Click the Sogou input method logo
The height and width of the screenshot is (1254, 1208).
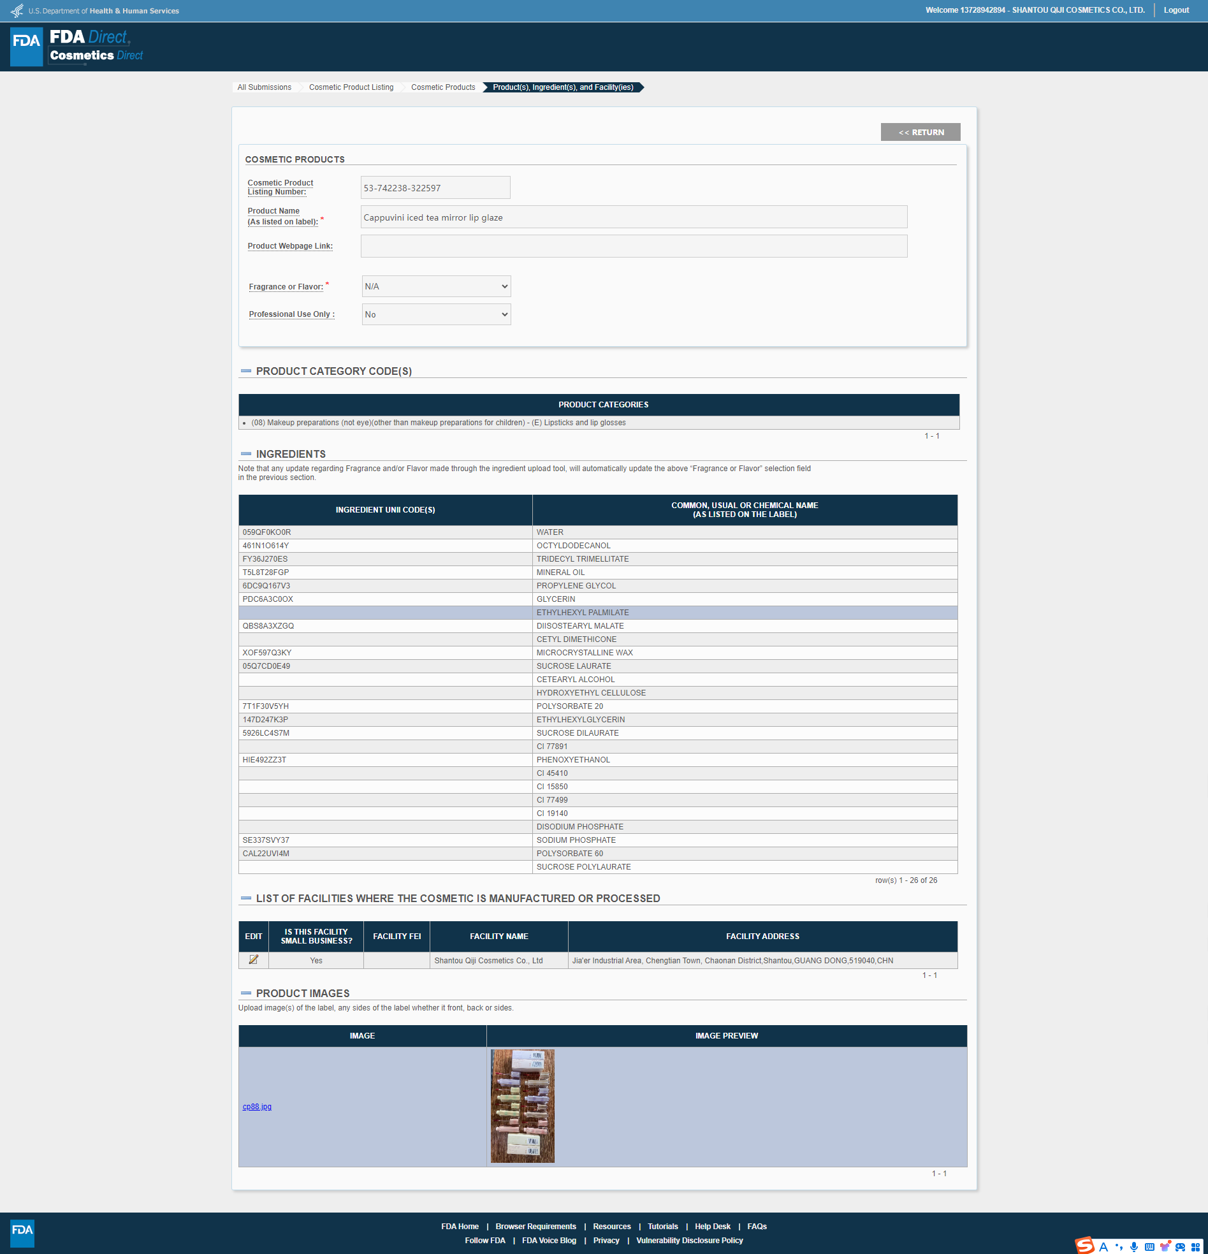click(x=1084, y=1245)
